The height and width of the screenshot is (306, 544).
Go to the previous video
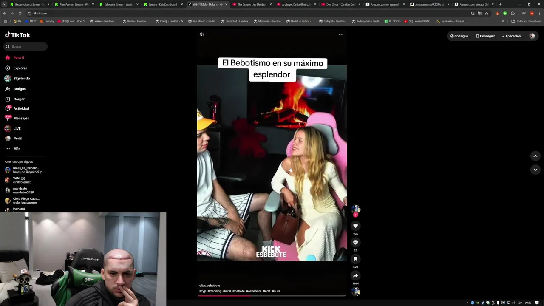click(x=535, y=156)
